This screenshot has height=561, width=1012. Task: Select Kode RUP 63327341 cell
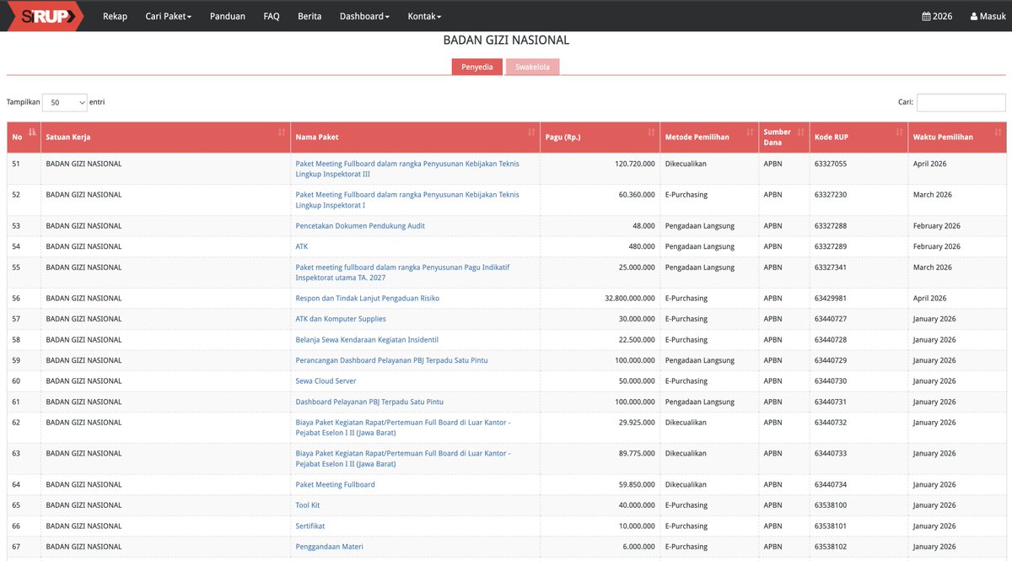coord(831,267)
